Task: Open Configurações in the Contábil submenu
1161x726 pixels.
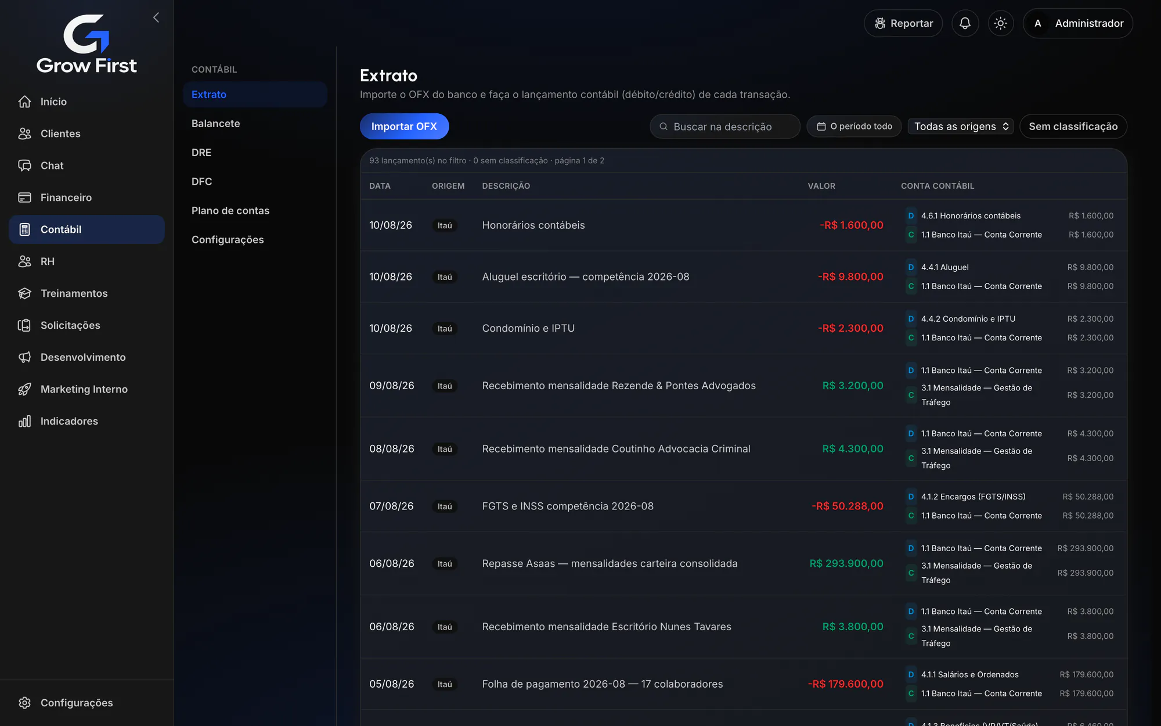Action: coord(255,239)
